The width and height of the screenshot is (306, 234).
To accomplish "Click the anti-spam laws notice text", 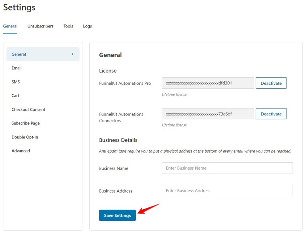I will (x=195, y=151).
